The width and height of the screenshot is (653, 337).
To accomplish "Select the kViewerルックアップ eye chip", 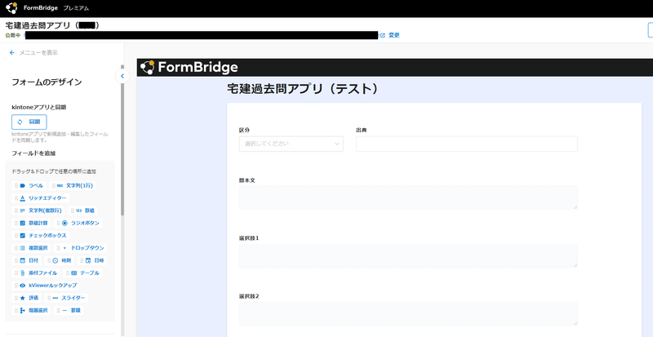I will click(x=46, y=286).
